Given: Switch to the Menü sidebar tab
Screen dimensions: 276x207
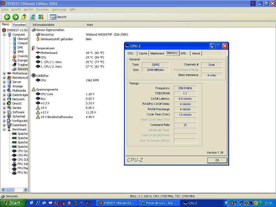Looking at the screenshot, I should [6, 25].
